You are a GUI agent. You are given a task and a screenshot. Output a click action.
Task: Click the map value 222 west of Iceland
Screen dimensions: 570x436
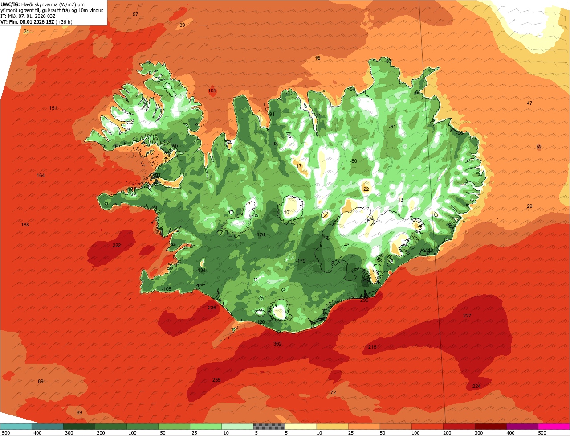[x=117, y=245]
